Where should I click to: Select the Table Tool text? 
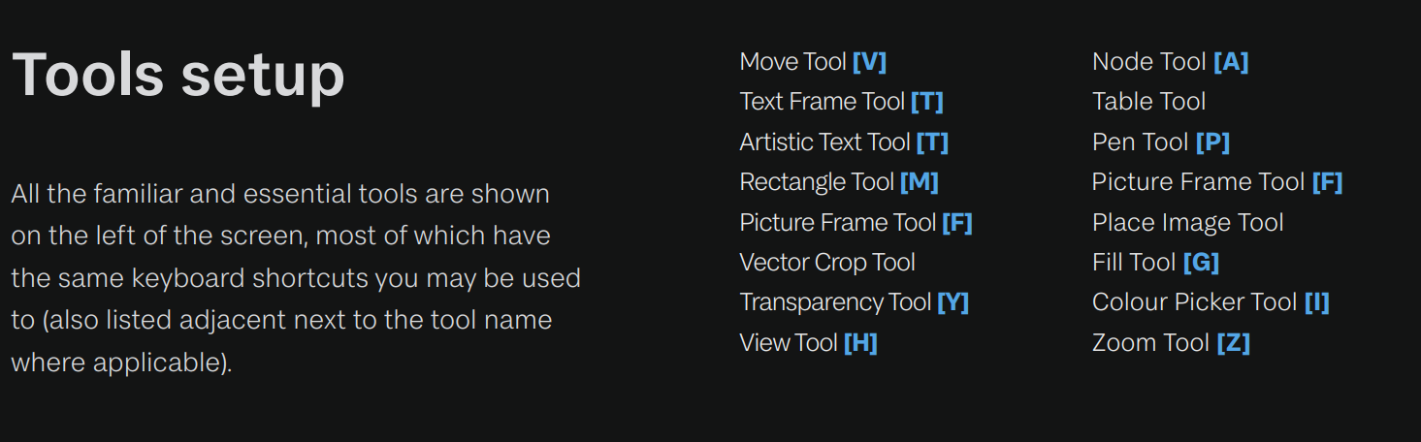pos(1148,102)
